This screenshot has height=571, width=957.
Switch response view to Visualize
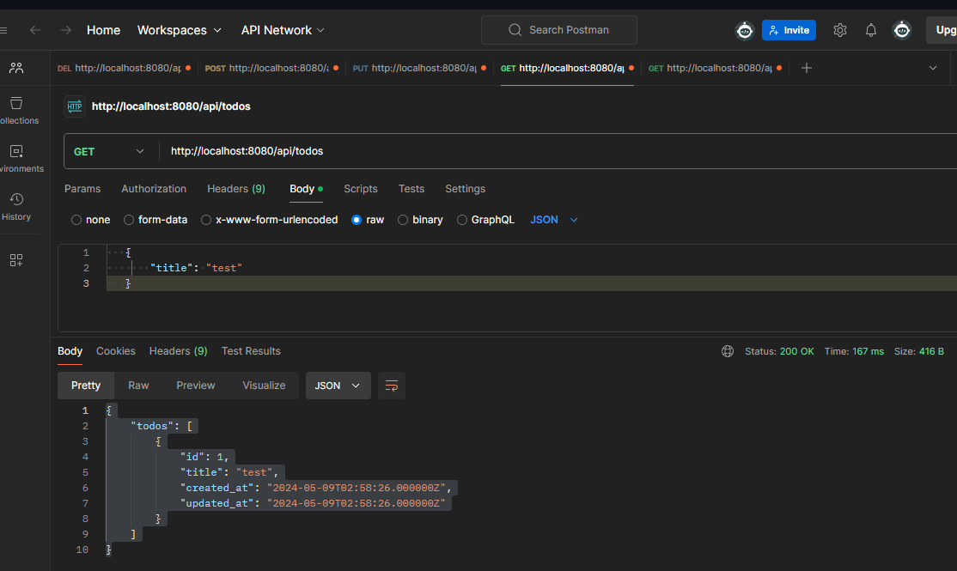pos(264,386)
